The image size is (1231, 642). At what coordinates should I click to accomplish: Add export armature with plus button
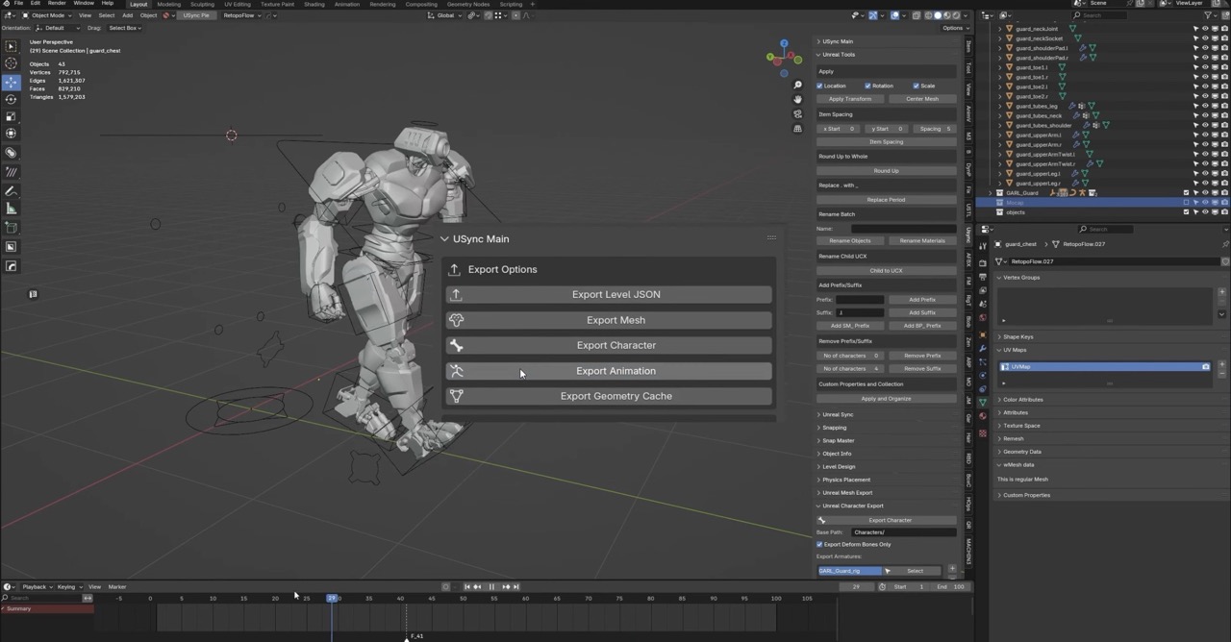952,569
